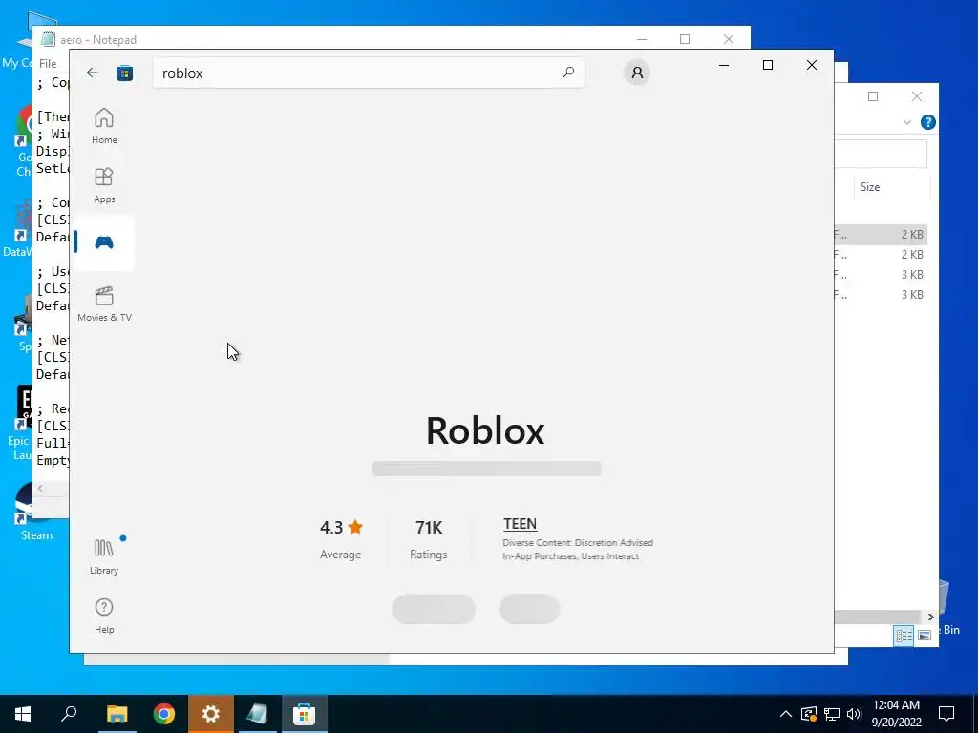Switch Explorer to large icons view
The width and height of the screenshot is (978, 733).
925,636
